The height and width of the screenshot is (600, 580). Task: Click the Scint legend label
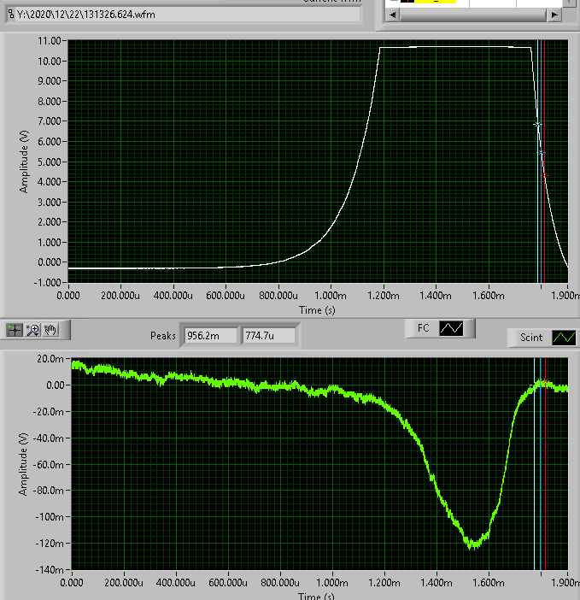[530, 338]
